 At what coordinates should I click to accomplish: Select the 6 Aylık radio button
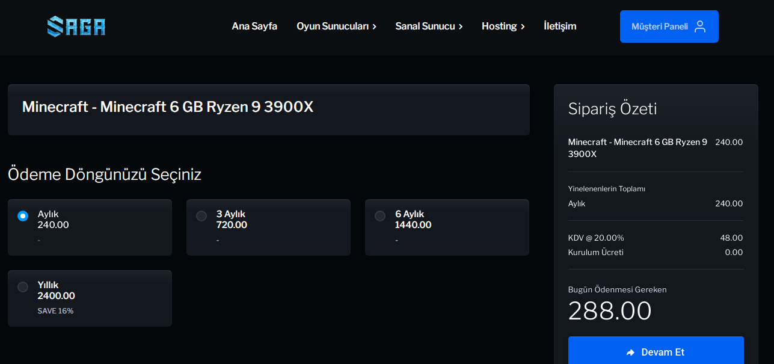point(380,216)
